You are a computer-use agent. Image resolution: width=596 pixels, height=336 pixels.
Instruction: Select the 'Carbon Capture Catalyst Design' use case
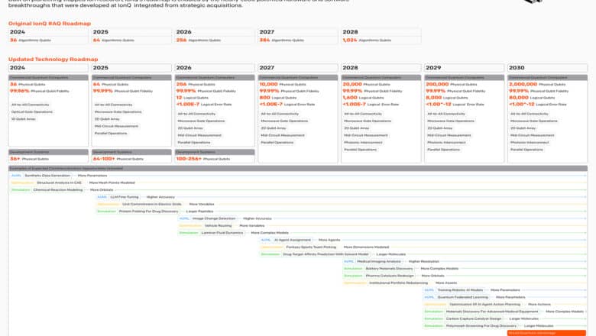point(474,319)
